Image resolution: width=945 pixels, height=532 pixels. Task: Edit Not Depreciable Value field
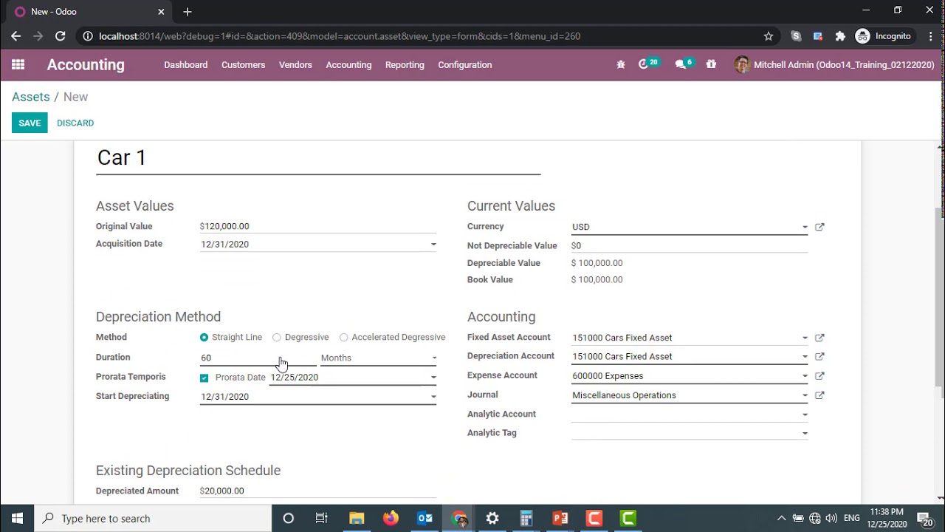tap(690, 245)
